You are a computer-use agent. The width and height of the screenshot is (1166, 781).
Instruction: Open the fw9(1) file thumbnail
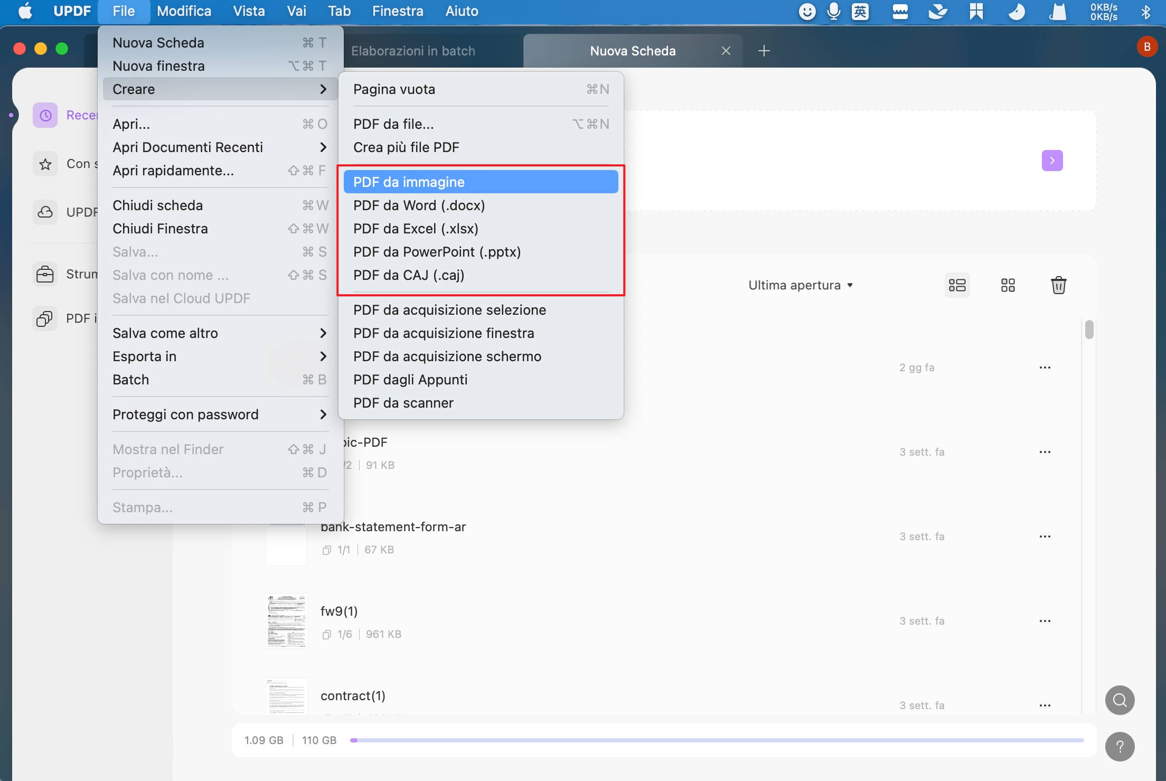(x=286, y=621)
